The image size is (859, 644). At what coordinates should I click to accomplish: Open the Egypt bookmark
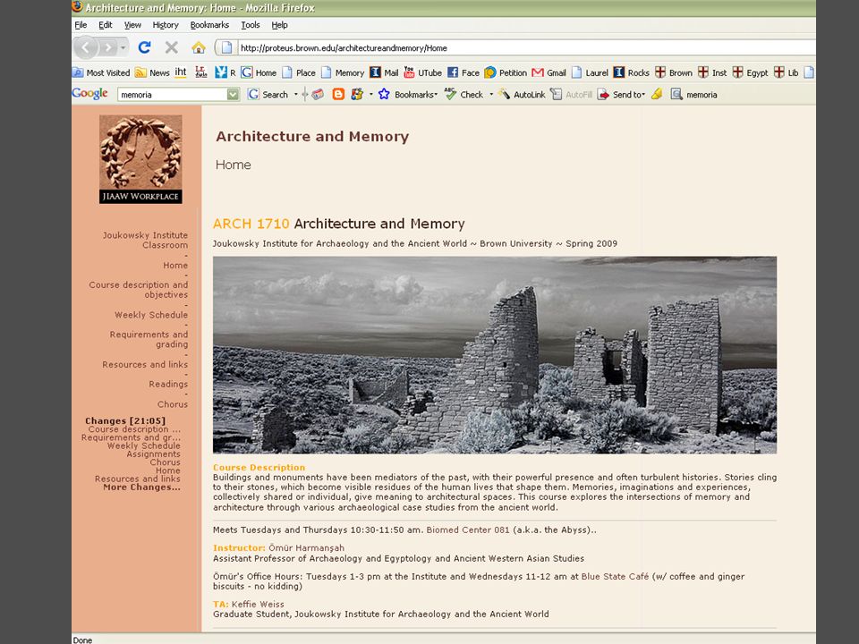point(750,72)
